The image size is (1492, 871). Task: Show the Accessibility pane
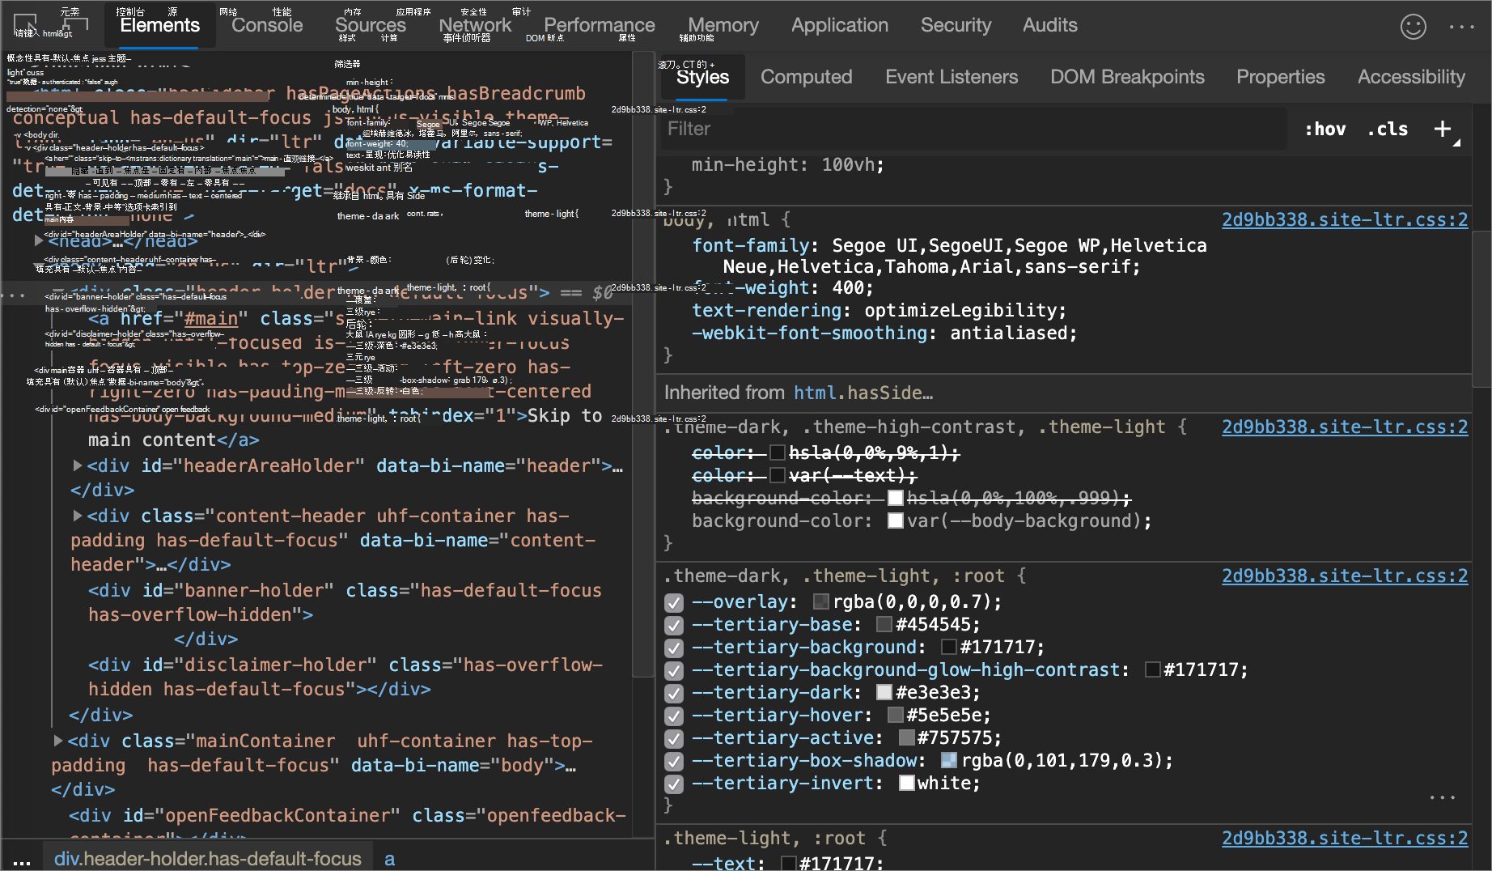[1411, 77]
